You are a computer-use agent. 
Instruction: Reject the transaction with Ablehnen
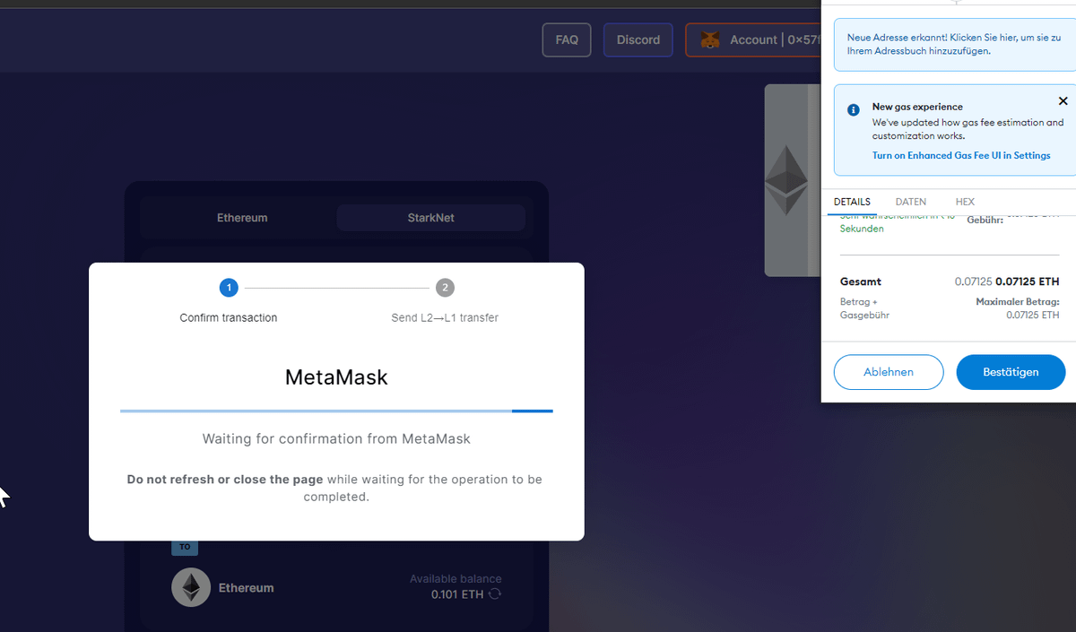click(x=889, y=372)
